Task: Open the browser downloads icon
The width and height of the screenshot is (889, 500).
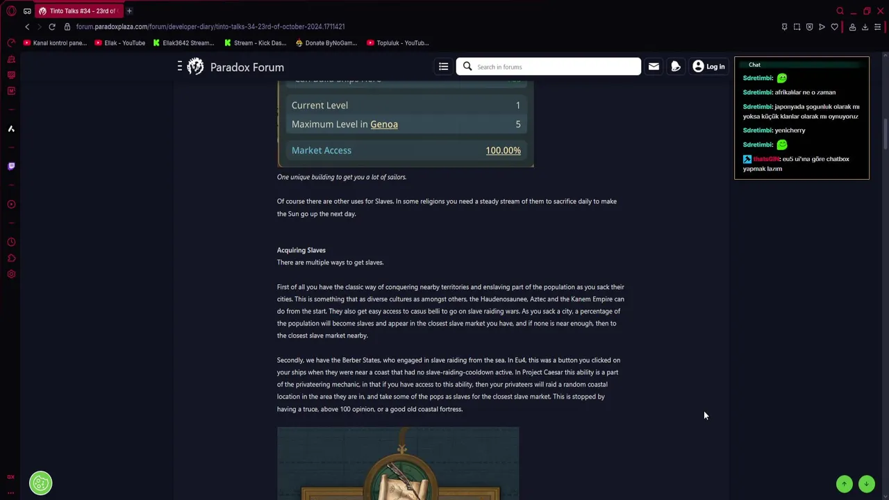Action: click(865, 27)
